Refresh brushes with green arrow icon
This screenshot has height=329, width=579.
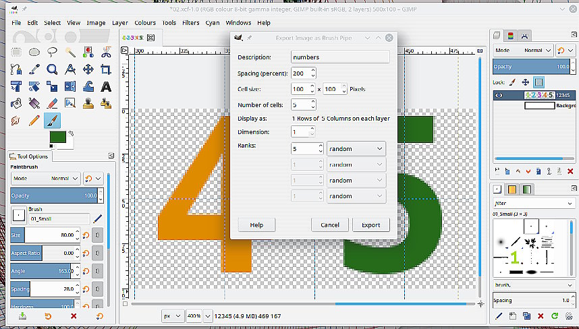pyautogui.click(x=554, y=316)
